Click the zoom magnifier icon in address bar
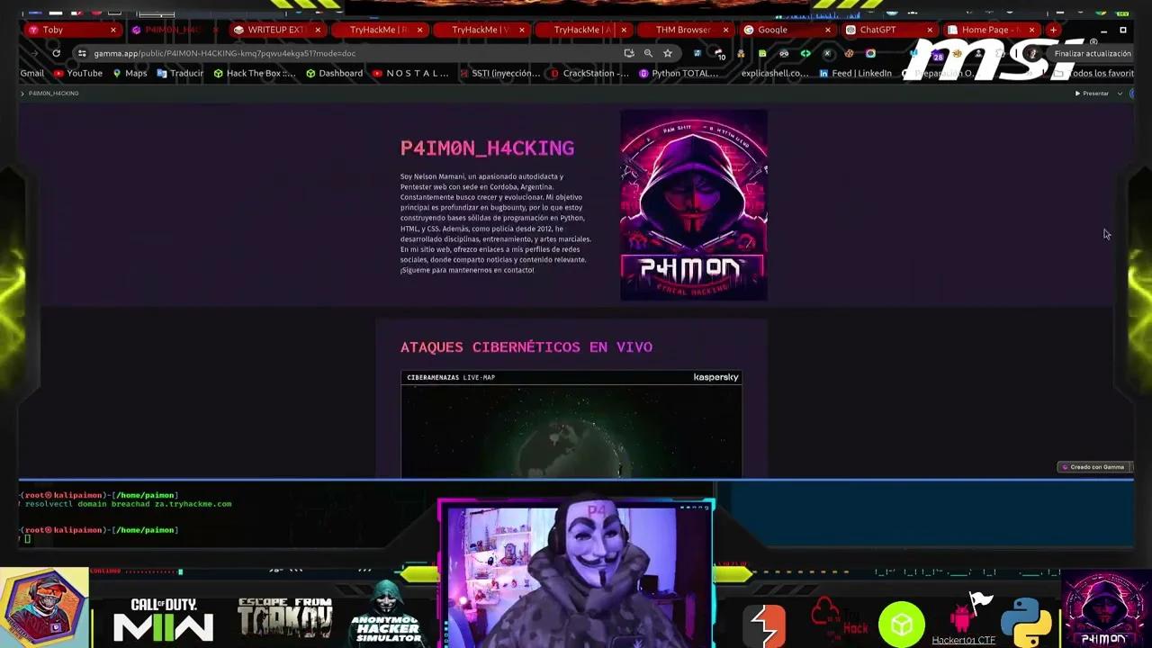 point(648,53)
